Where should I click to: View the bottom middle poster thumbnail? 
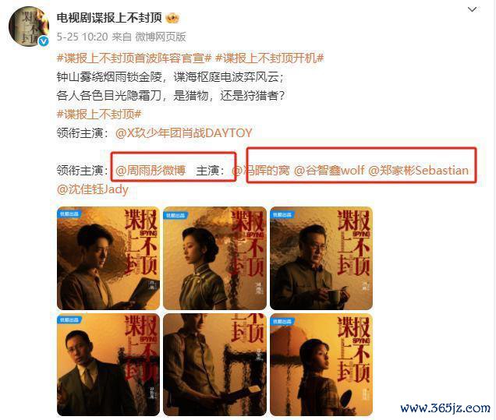coord(214,365)
